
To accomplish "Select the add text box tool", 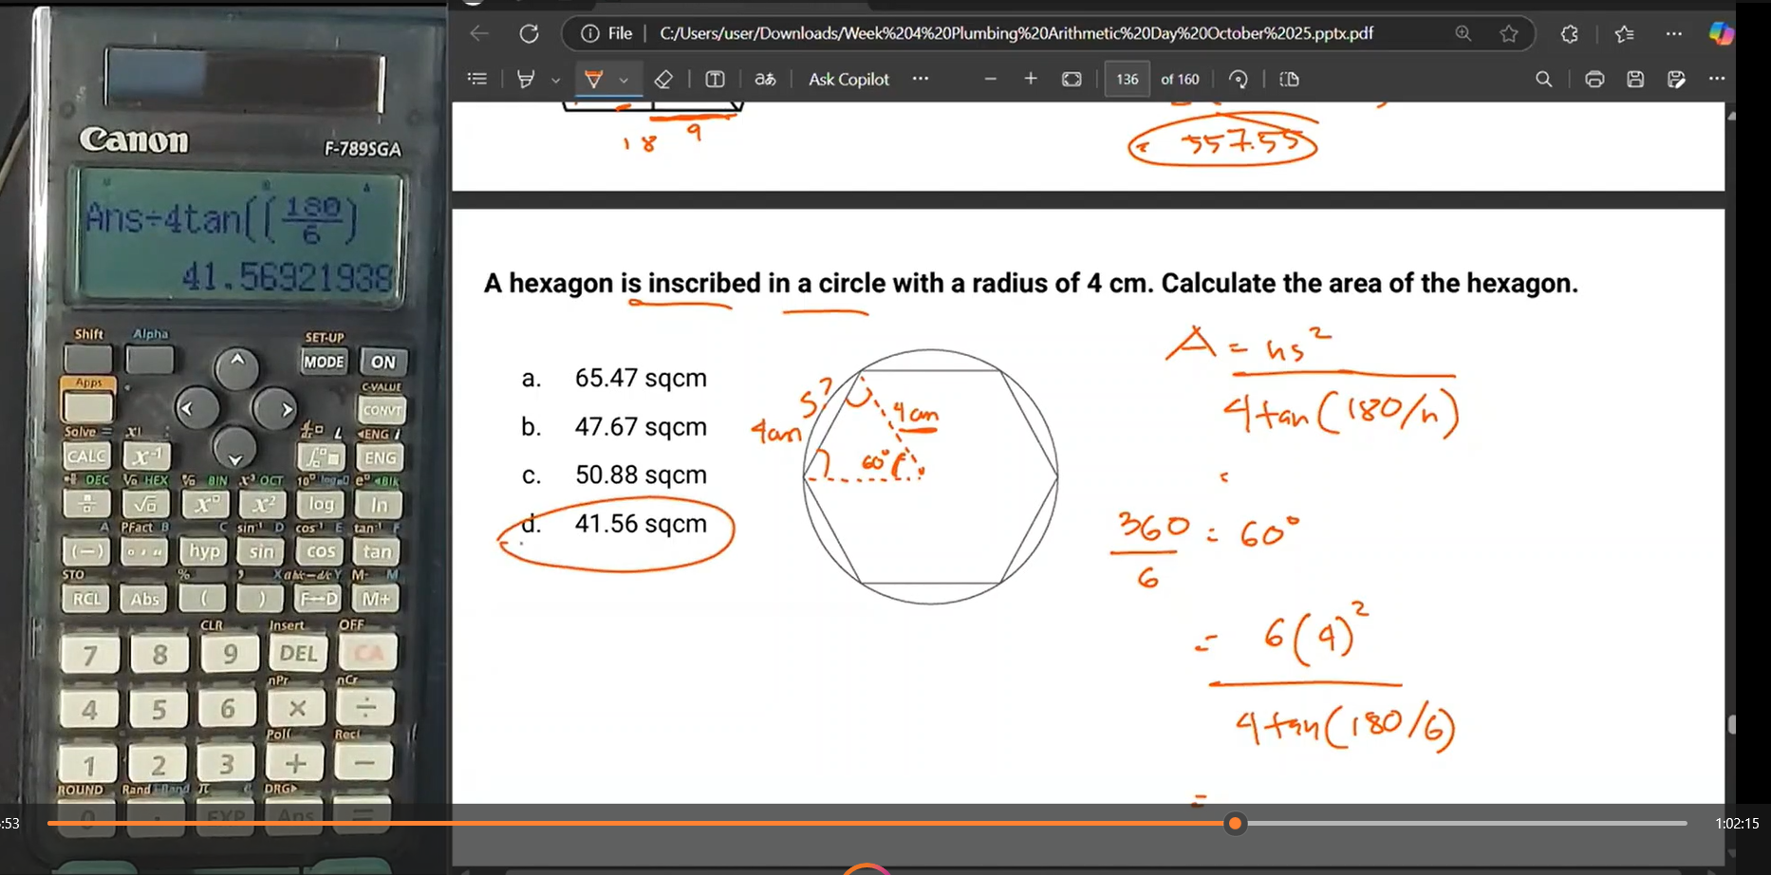I will click(715, 80).
